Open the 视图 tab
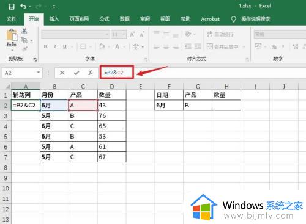306x224 pixels. [165, 19]
